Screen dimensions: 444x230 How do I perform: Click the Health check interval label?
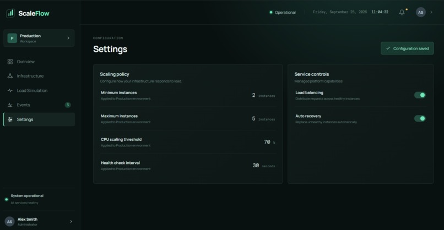click(x=120, y=163)
